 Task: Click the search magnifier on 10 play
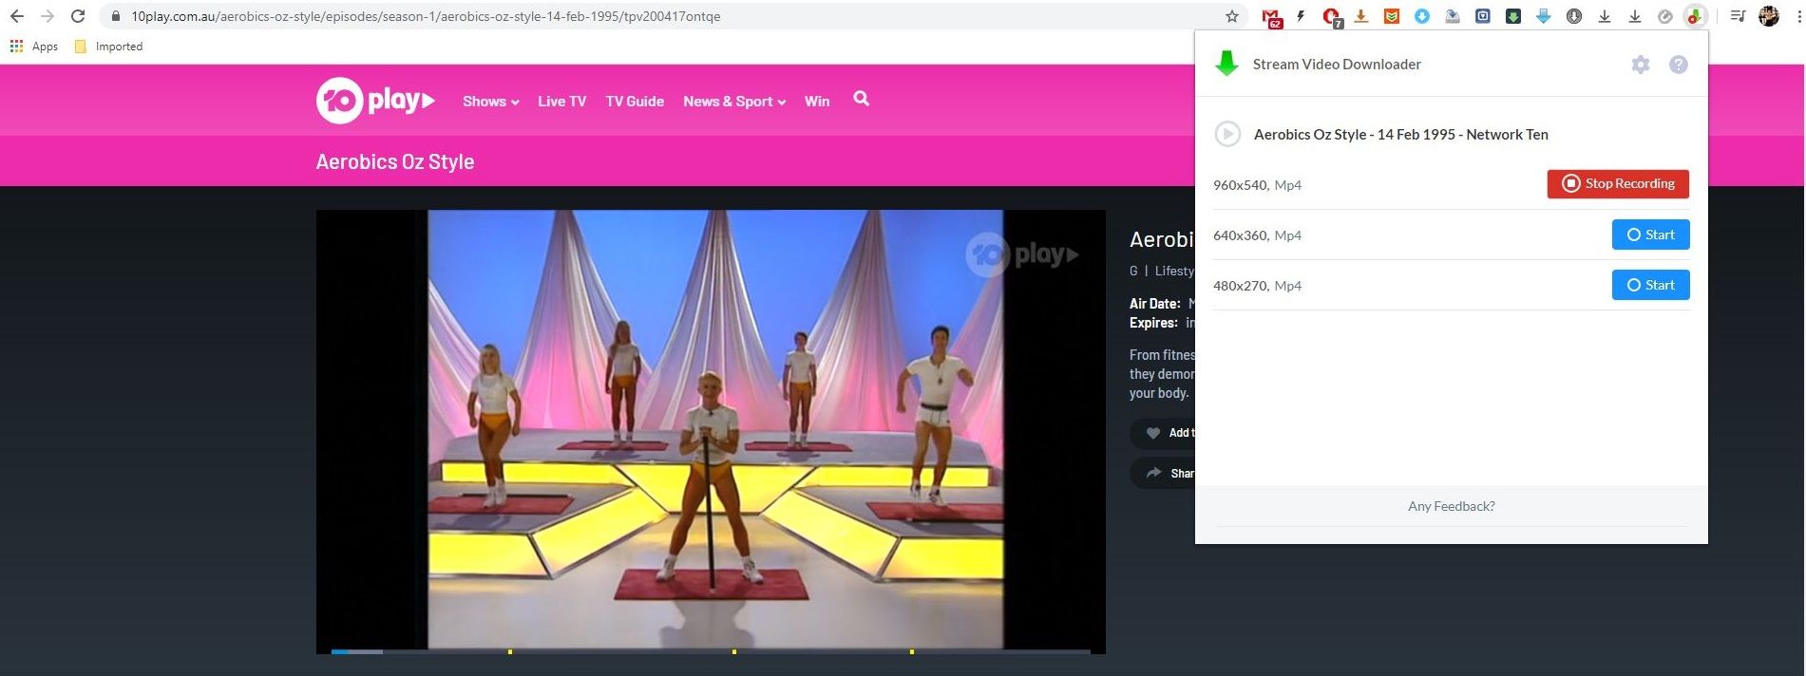coord(861,99)
